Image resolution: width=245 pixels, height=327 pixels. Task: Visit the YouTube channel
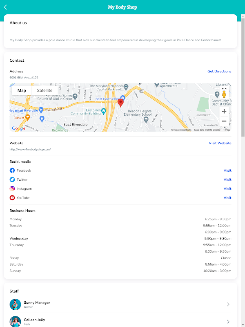tap(227, 198)
